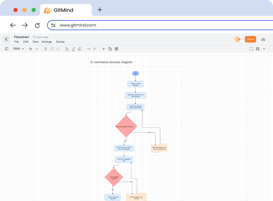Open the GitMind logo icon near share

[x=237, y=39]
